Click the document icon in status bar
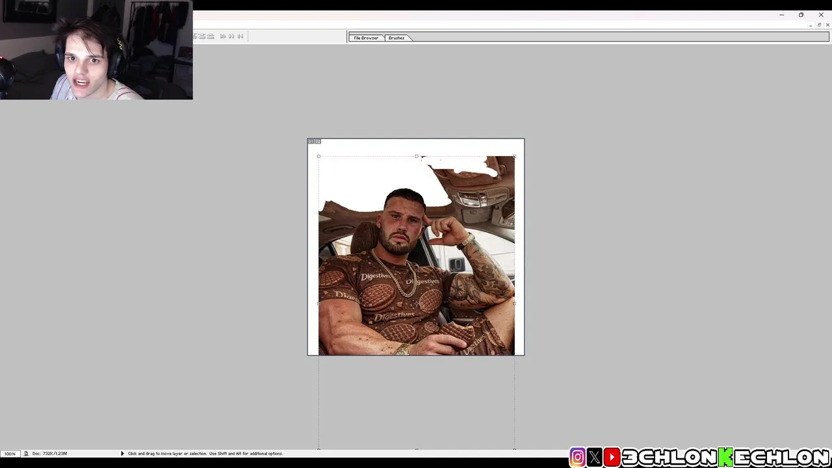Image resolution: width=832 pixels, height=468 pixels. point(26,453)
